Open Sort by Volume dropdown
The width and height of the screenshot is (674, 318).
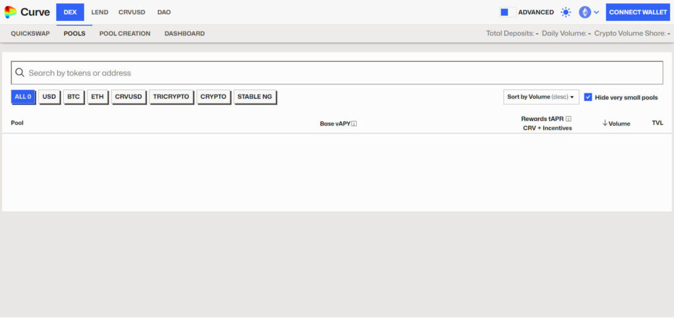tap(541, 97)
